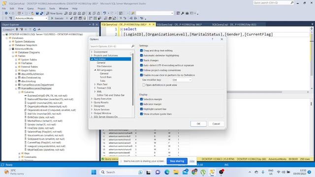Viewport: 315px width, 177px height.
Task: Select Editor Tab and Status Bar item
Action: [x=110, y=95]
